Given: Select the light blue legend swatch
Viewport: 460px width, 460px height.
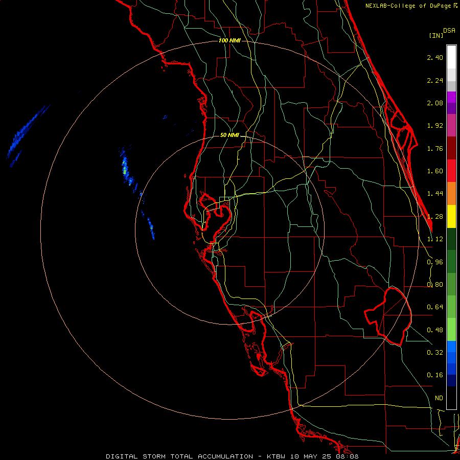Looking at the screenshot, I should point(451,347).
